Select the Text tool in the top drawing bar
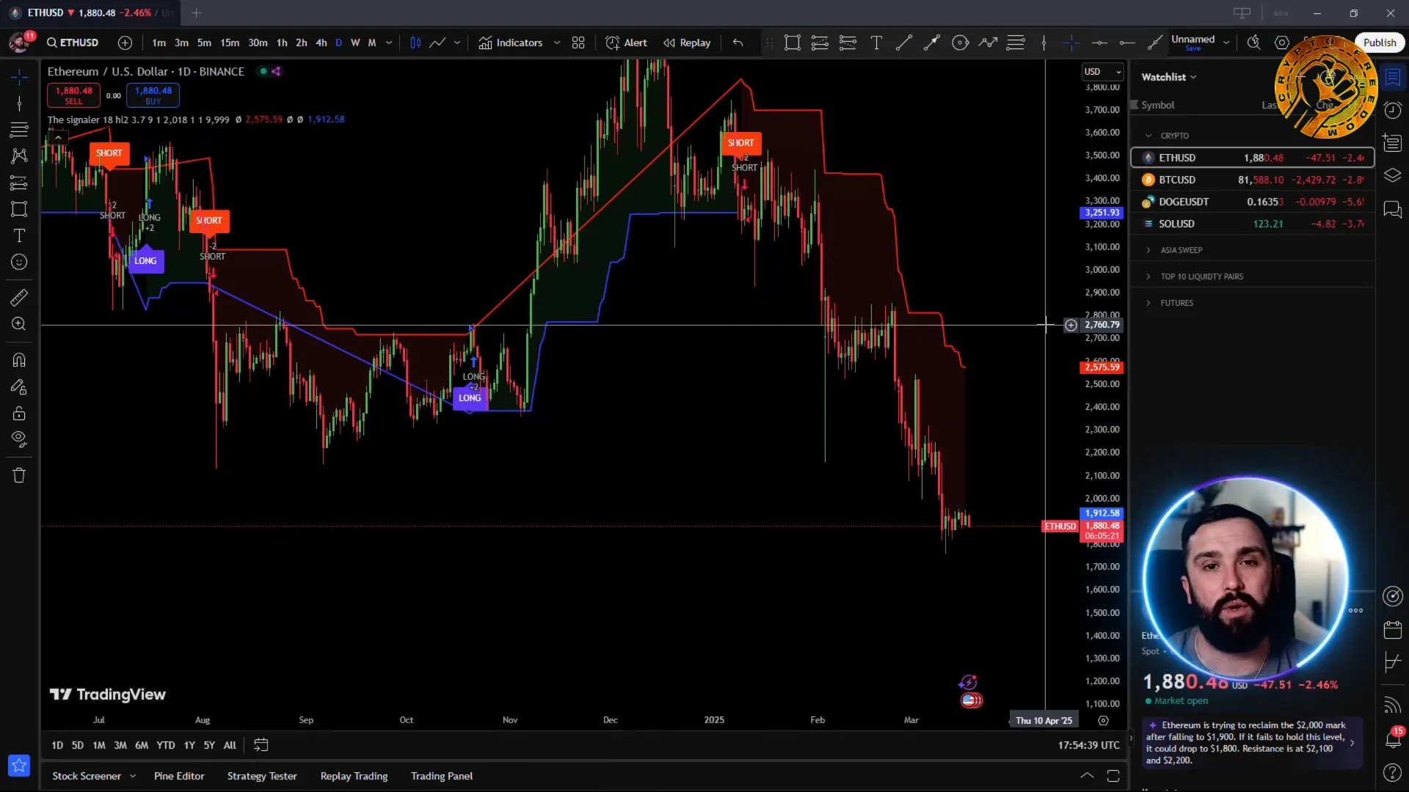This screenshot has width=1409, height=792. [876, 43]
